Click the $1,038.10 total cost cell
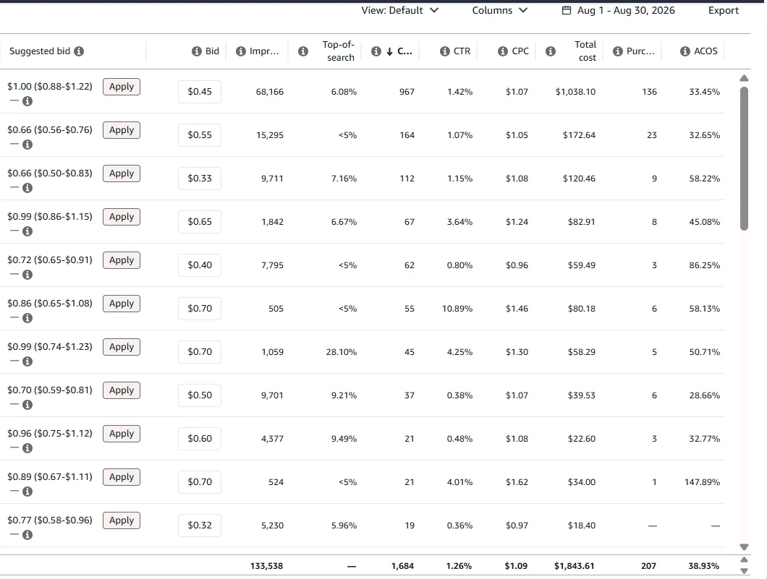 (x=575, y=92)
